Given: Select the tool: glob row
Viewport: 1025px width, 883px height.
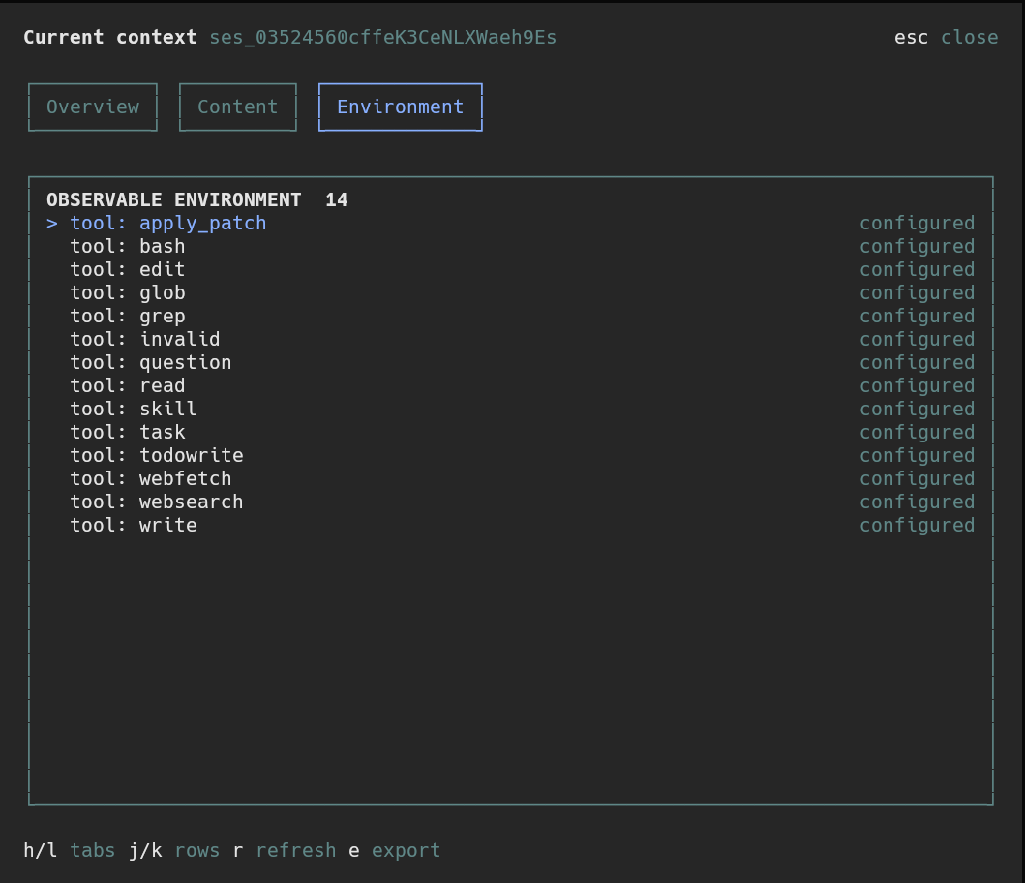Looking at the screenshot, I should 510,293.
